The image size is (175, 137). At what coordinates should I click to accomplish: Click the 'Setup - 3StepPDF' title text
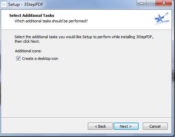click(x=26, y=4)
